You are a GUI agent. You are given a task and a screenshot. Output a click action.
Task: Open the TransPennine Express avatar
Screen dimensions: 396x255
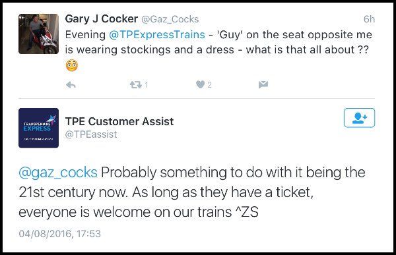[x=38, y=128]
